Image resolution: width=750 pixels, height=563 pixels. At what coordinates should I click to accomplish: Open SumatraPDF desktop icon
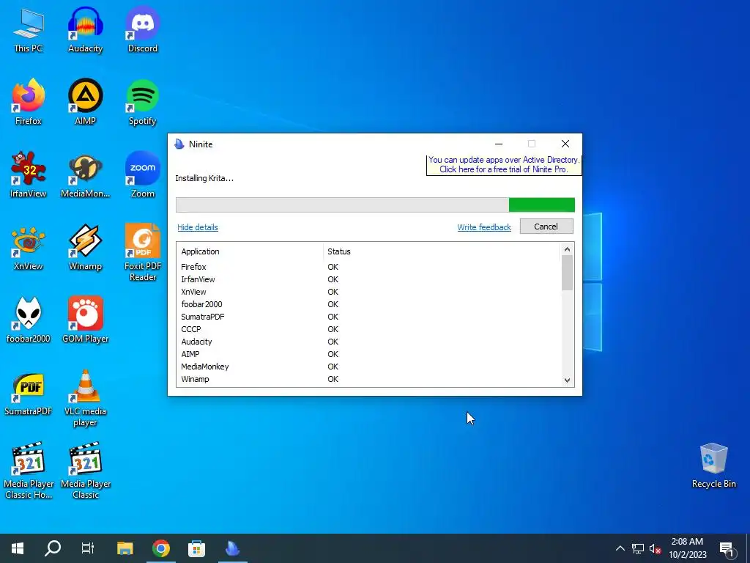click(29, 393)
